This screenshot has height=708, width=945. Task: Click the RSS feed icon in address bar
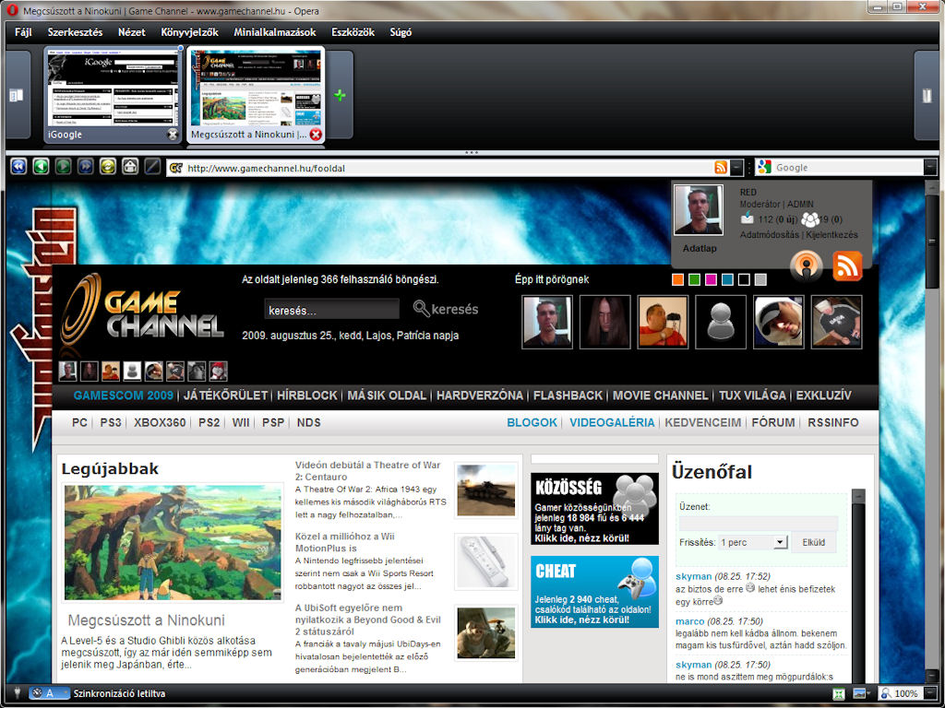pos(721,167)
